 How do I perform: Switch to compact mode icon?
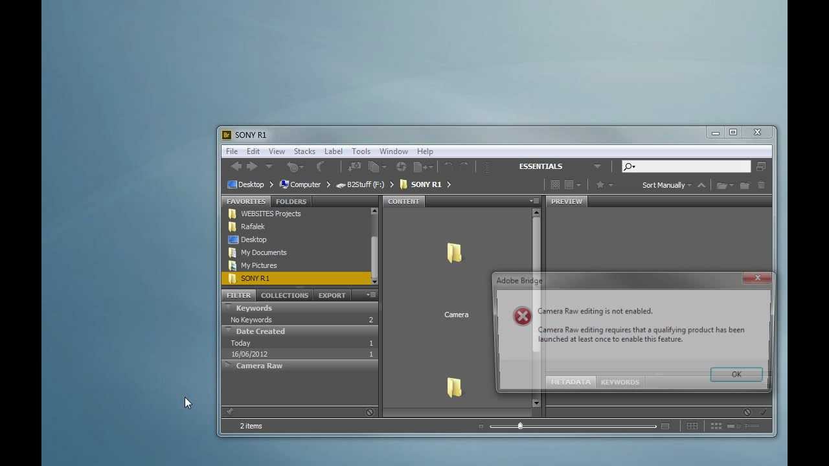click(761, 167)
